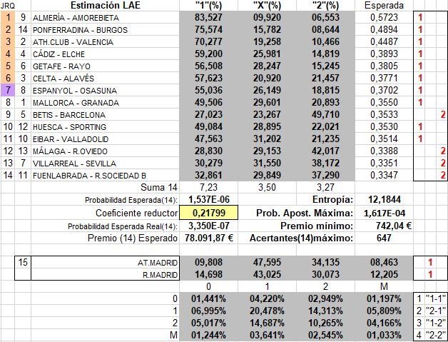The height and width of the screenshot is (342, 448).
Task: Select the 'Estimación LAE' header cell
Action: (x=105, y=5)
